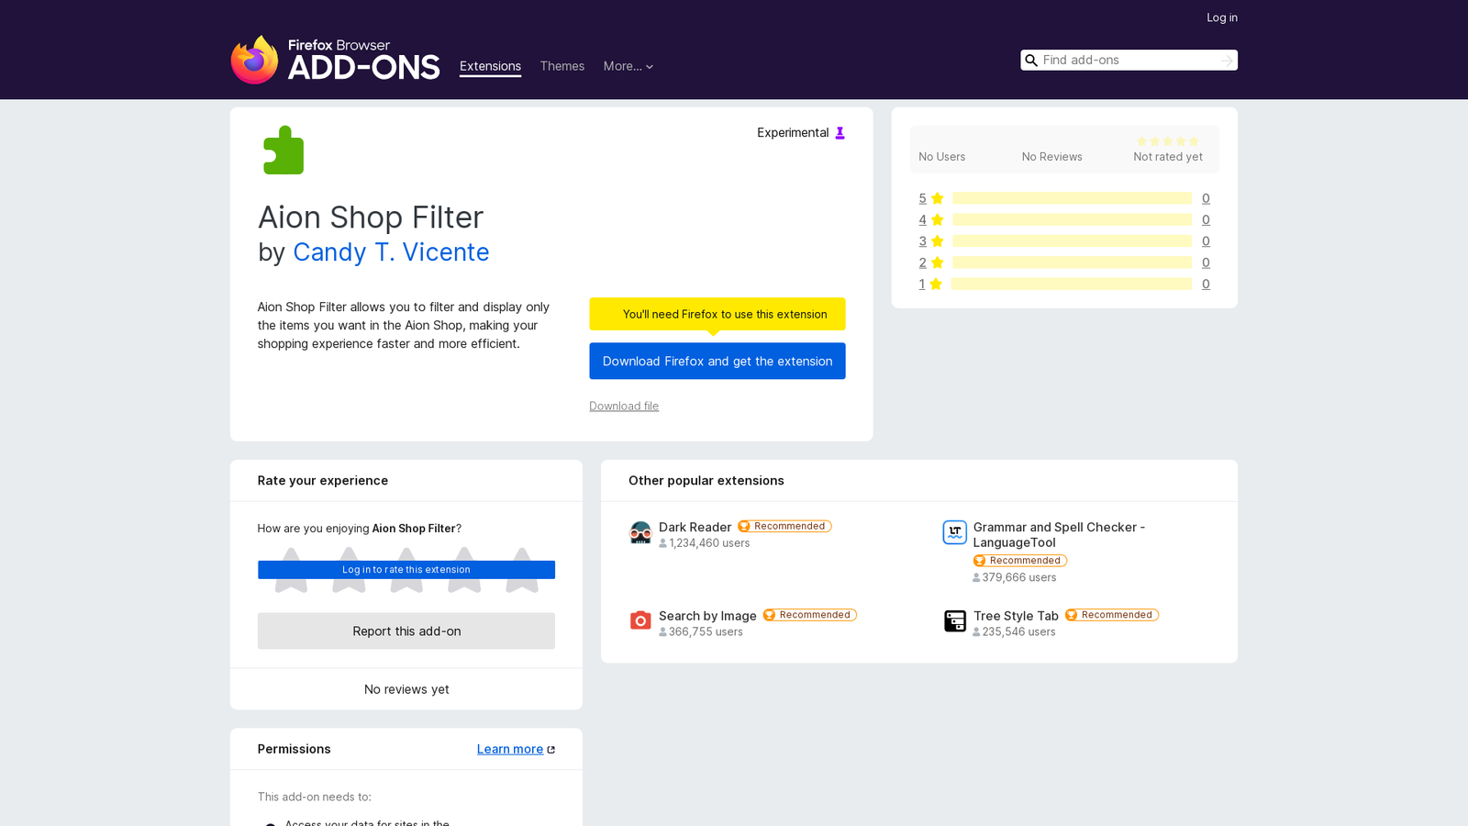Click the 5-star review count 0
The height and width of the screenshot is (826, 1468).
[x=1206, y=198]
